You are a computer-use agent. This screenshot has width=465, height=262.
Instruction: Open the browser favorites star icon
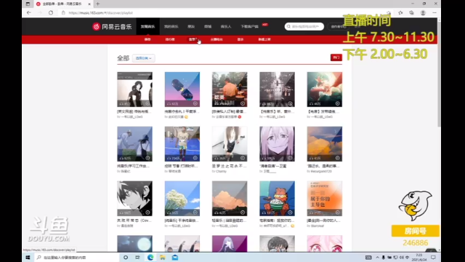[400, 13]
